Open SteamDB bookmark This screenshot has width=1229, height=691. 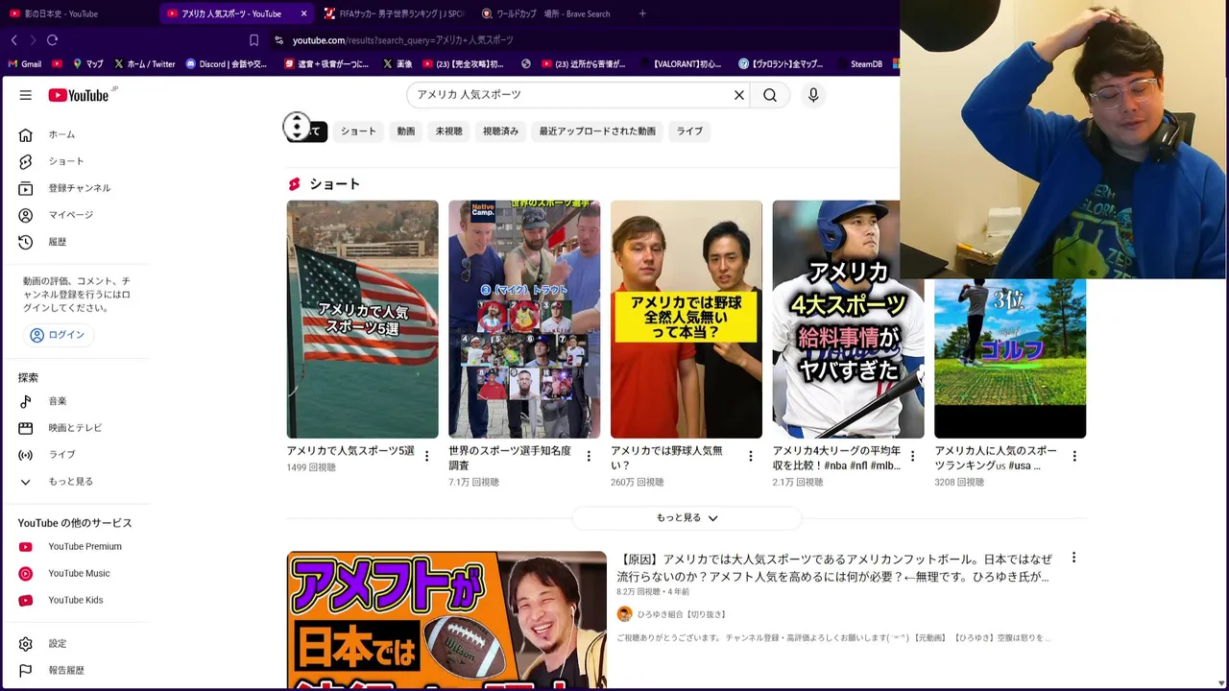(858, 64)
